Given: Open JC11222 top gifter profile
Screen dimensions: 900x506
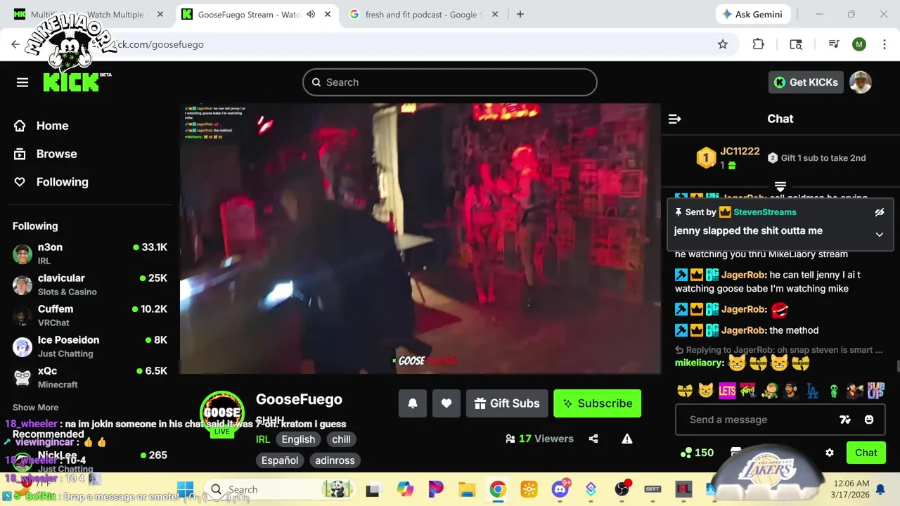Looking at the screenshot, I should pos(740,152).
